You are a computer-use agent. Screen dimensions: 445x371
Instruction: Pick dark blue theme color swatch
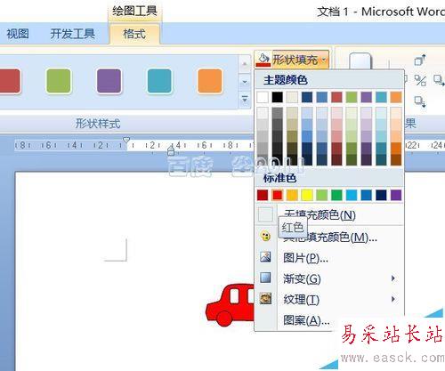(307, 97)
